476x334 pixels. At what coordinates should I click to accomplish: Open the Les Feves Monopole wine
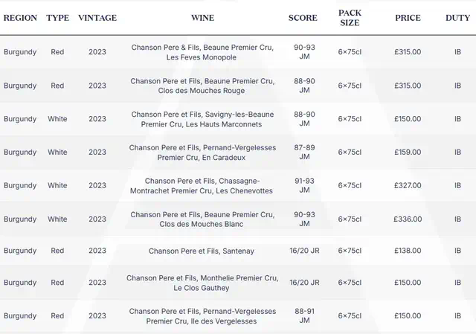pos(202,52)
